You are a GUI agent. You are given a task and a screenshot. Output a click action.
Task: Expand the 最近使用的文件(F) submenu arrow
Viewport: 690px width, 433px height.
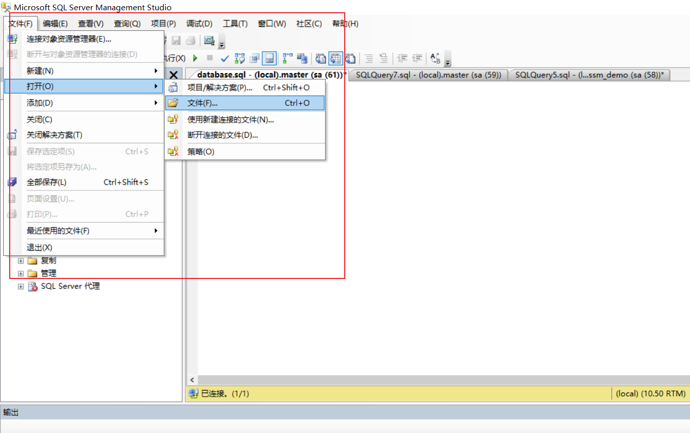point(156,231)
